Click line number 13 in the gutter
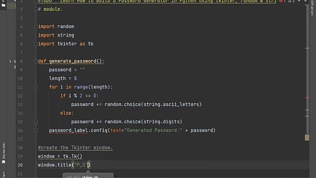 click(x=20, y=104)
